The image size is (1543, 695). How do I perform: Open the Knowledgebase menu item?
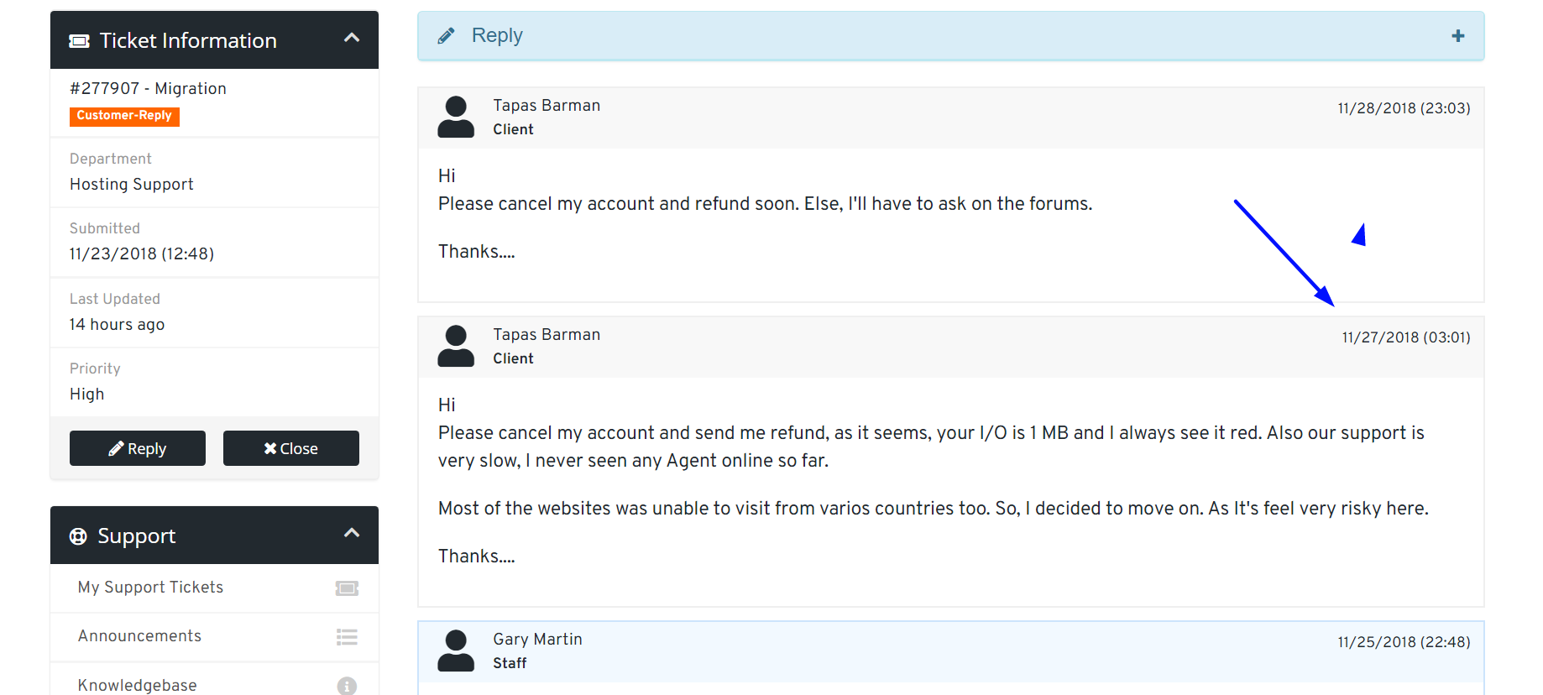pyautogui.click(x=137, y=685)
